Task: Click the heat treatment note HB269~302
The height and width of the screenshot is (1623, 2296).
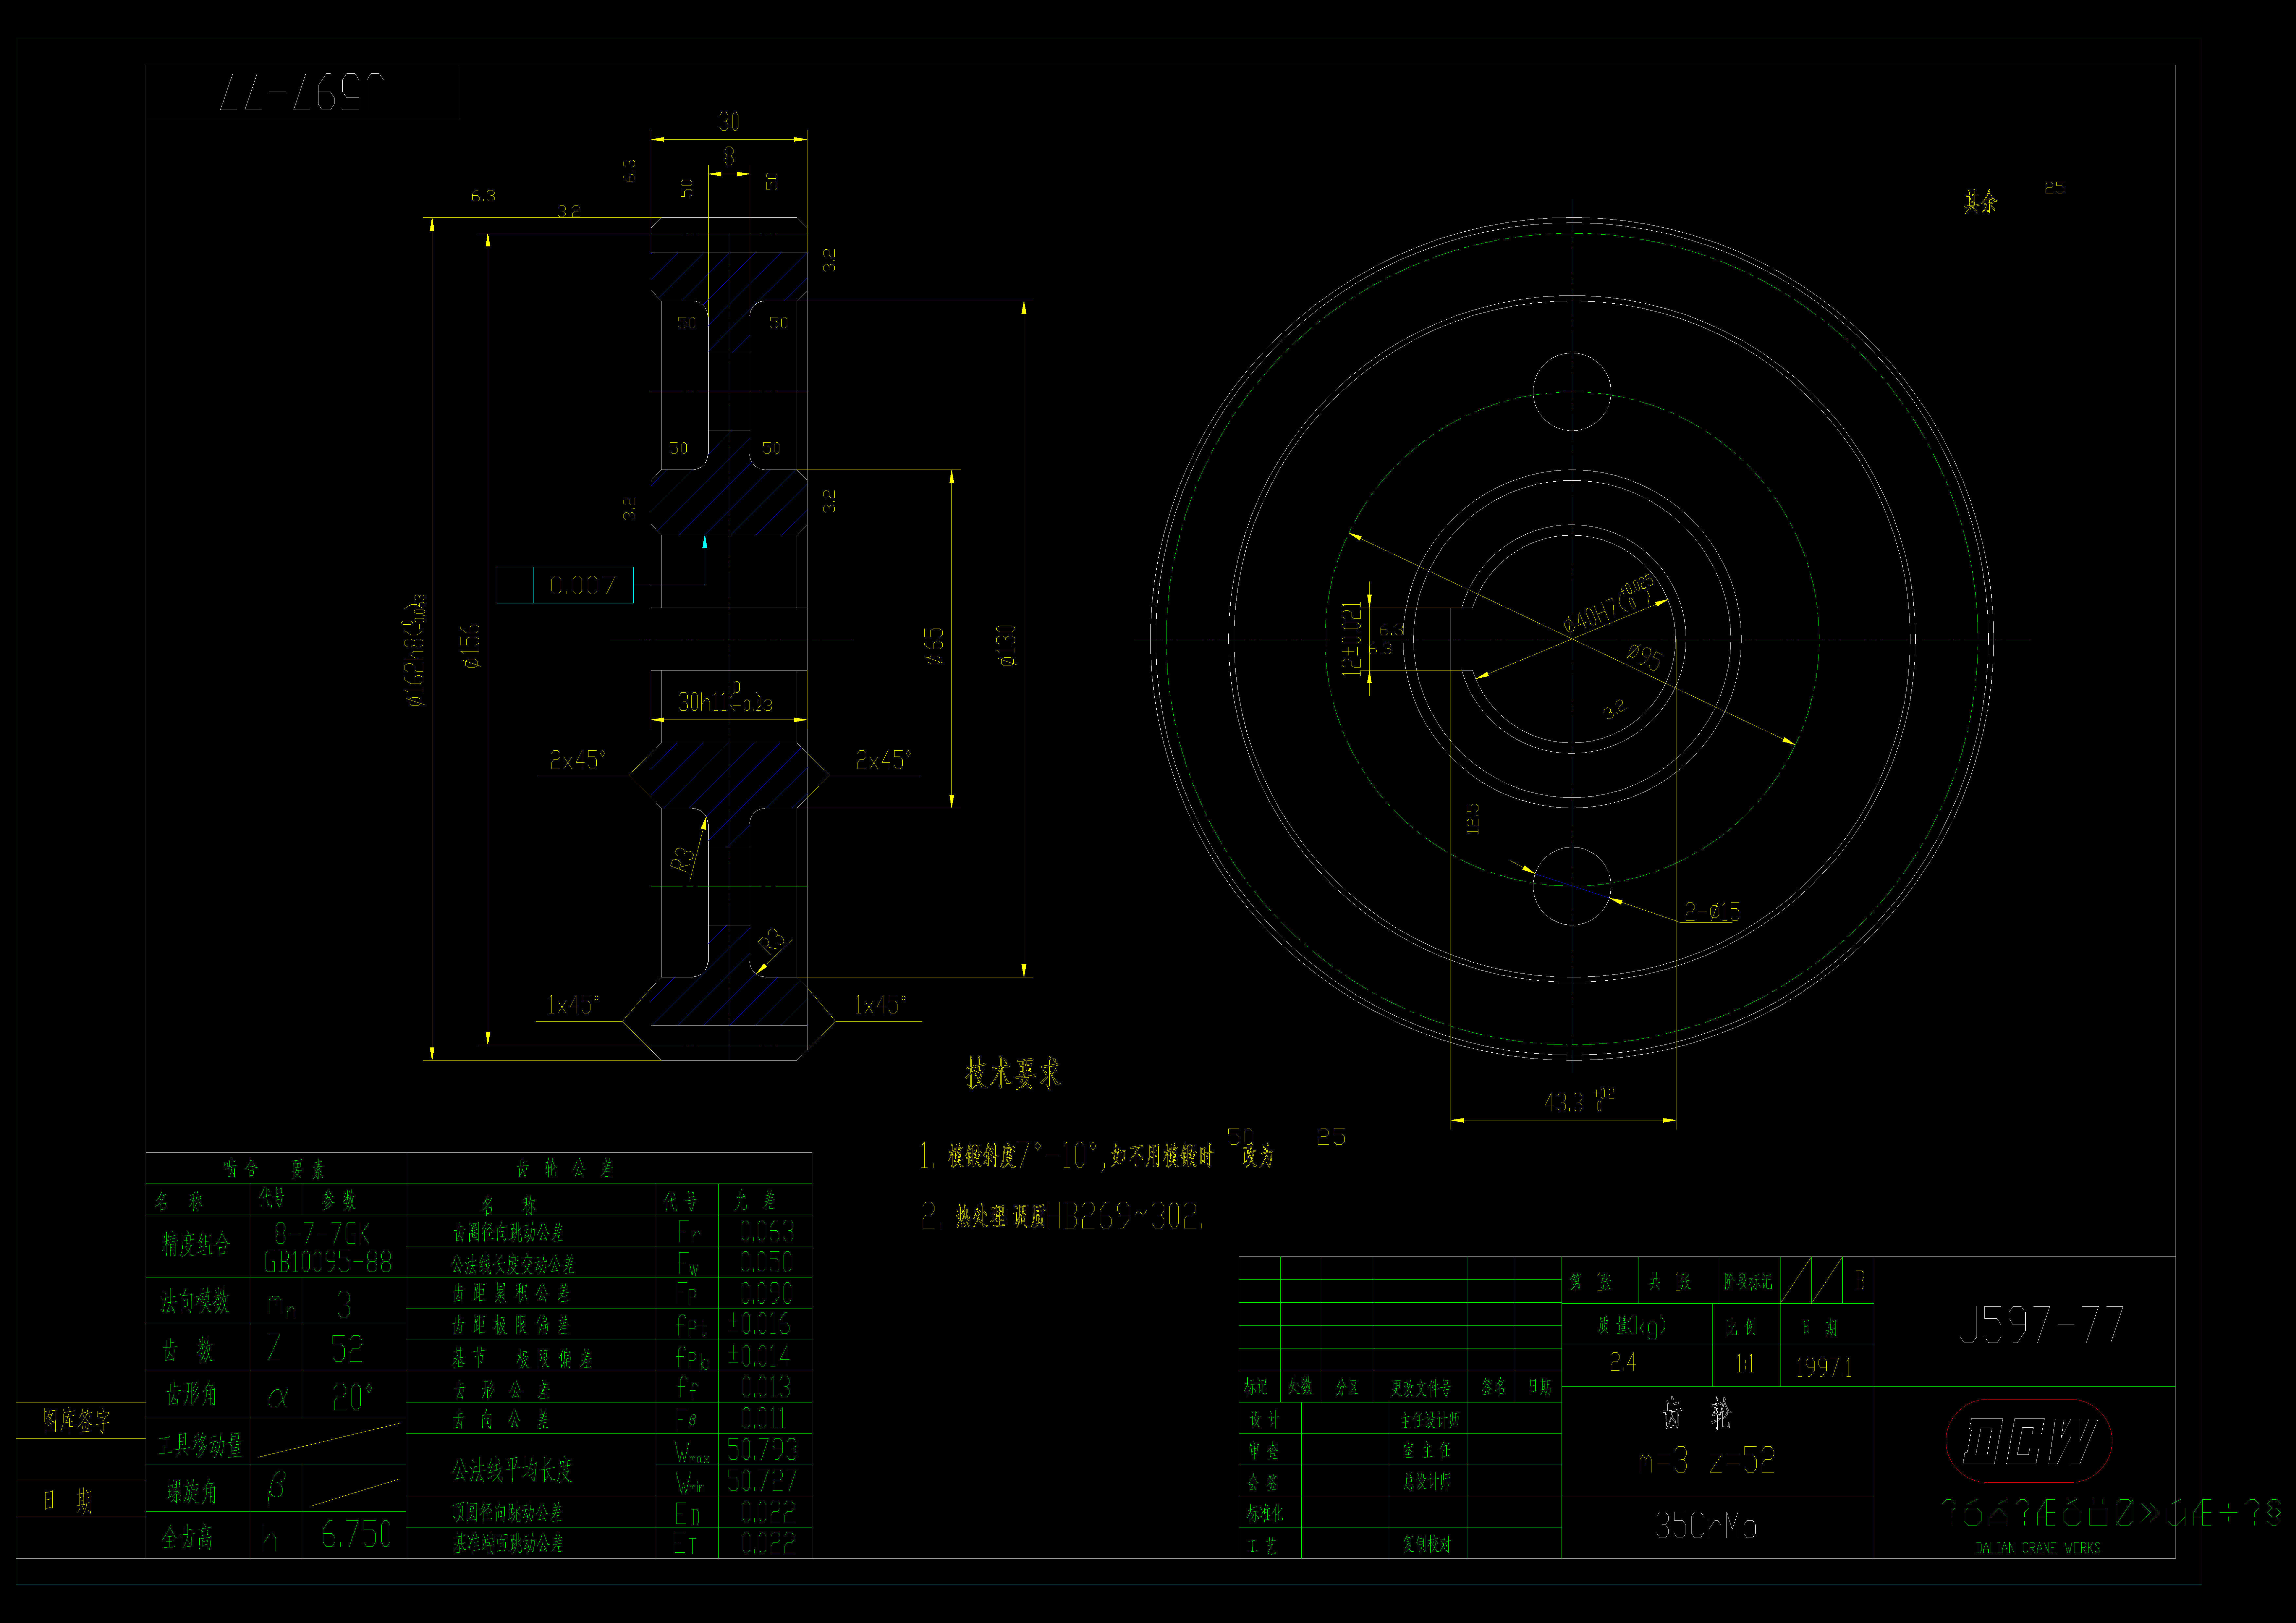Action: [x=1062, y=1216]
